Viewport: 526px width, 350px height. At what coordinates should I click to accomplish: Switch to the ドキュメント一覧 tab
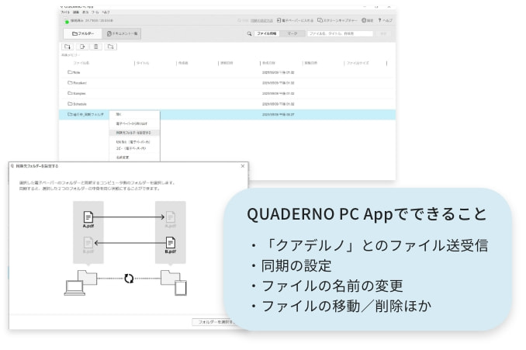tap(123, 34)
